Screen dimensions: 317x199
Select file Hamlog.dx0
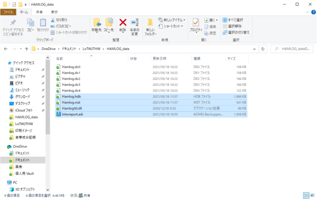pos(151,67)
